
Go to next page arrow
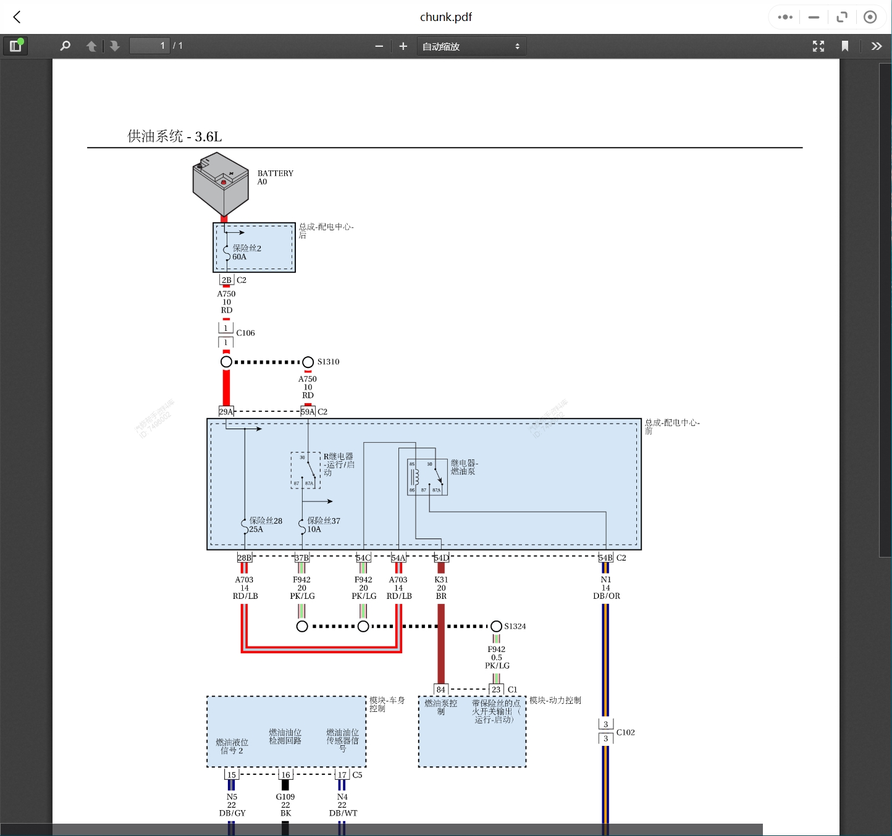114,46
